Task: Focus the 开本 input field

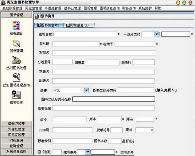Action: [x=109, y=119]
